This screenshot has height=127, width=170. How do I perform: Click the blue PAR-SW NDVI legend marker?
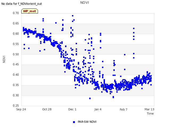[x=74, y=122]
